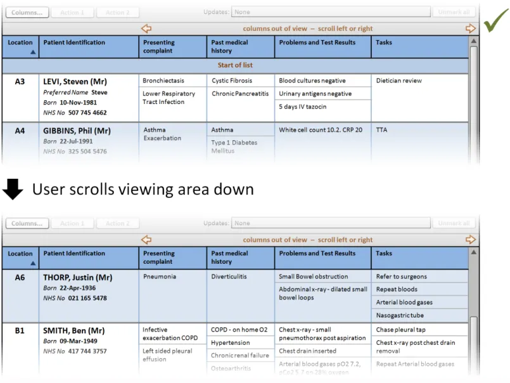Viewport: 510px width, 383px height.
Task: Select the Dietician review task
Action: pos(398,81)
